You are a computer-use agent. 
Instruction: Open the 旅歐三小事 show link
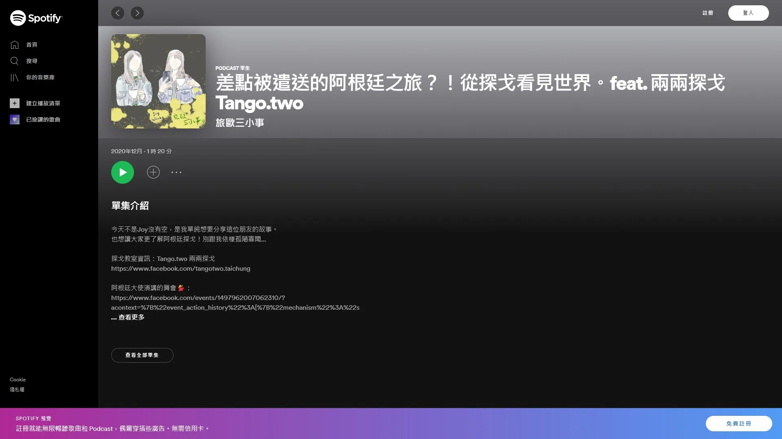(240, 123)
